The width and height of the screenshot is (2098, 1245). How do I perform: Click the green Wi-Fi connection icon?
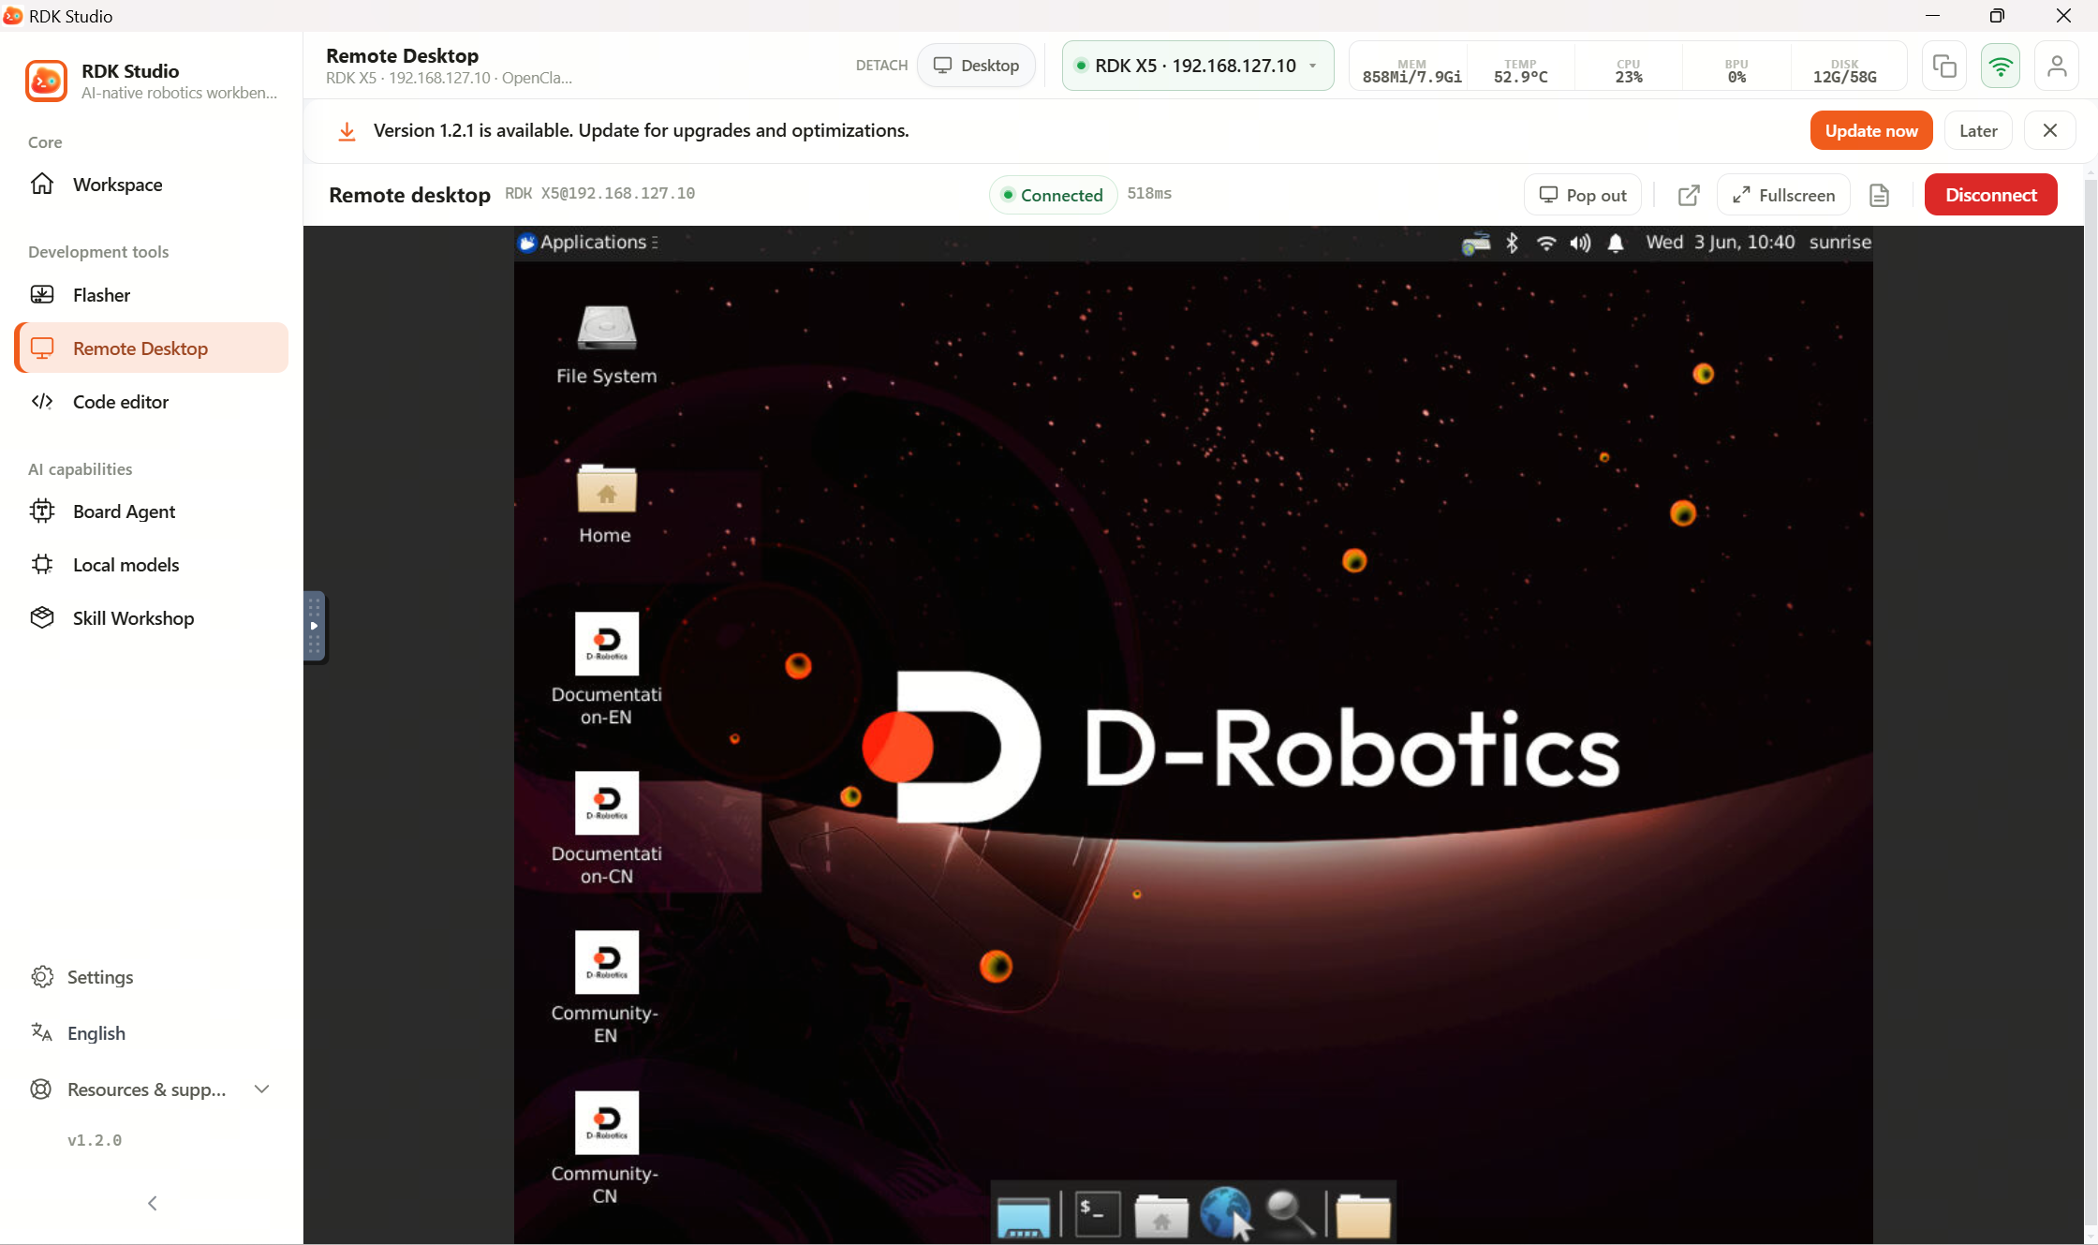click(x=2001, y=66)
